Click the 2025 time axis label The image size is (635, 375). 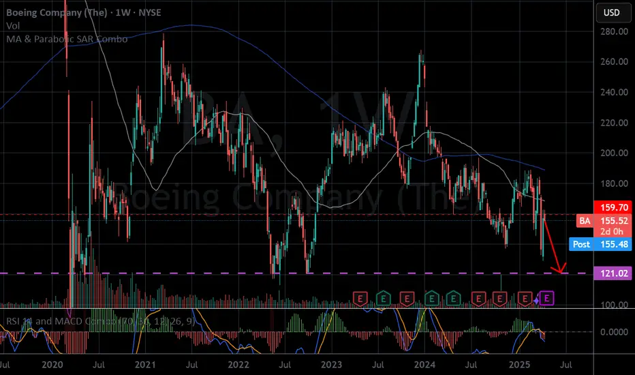tap(519, 365)
